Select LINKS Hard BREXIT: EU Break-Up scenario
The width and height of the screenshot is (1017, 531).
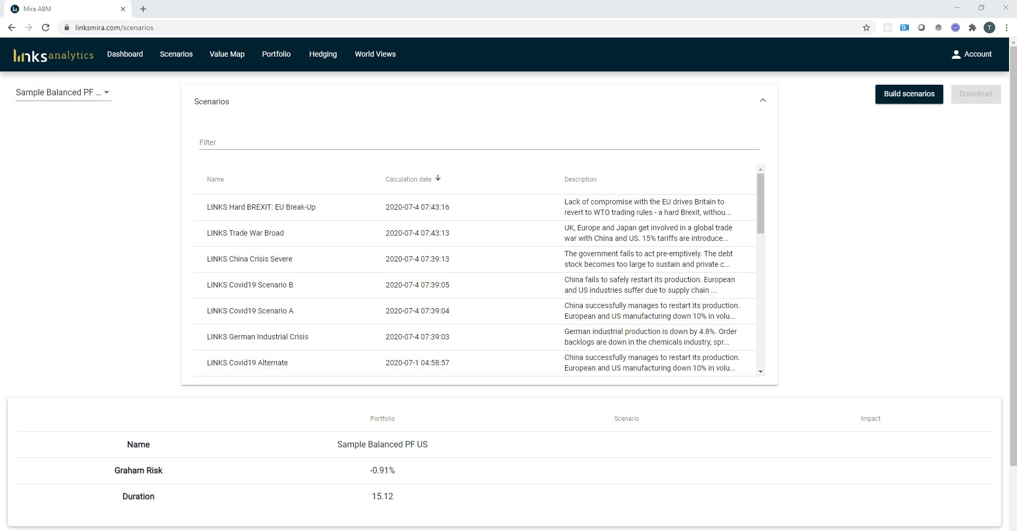[x=261, y=207]
